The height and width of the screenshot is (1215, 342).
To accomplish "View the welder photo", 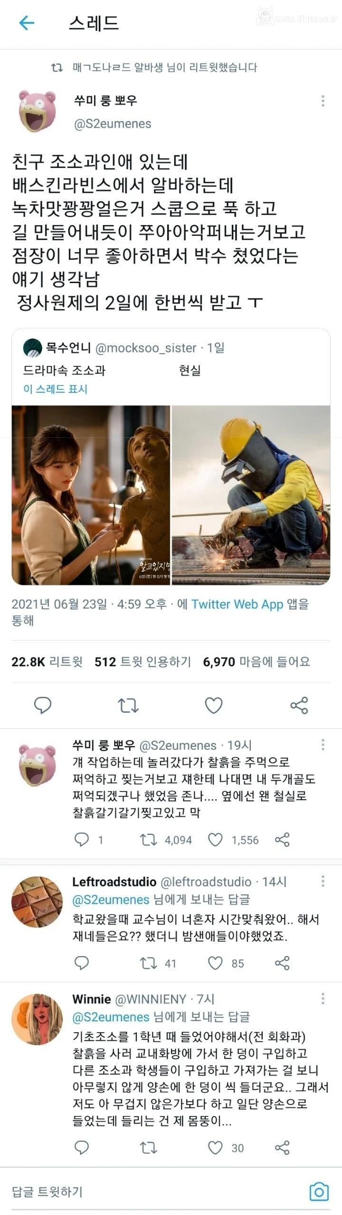I will coord(251,495).
